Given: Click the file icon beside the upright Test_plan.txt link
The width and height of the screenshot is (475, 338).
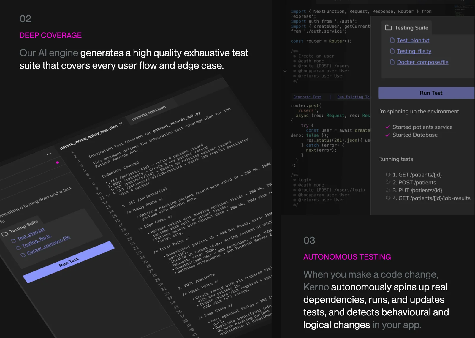Looking at the screenshot, I should tap(392, 40).
